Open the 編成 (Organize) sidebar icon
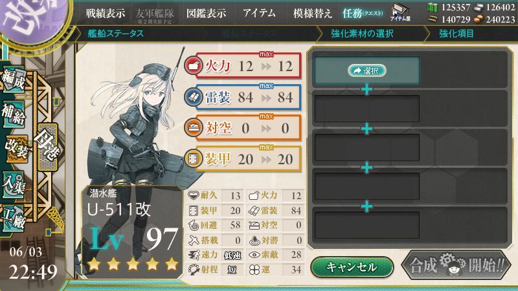This screenshot has height=291, width=518. coord(14,80)
